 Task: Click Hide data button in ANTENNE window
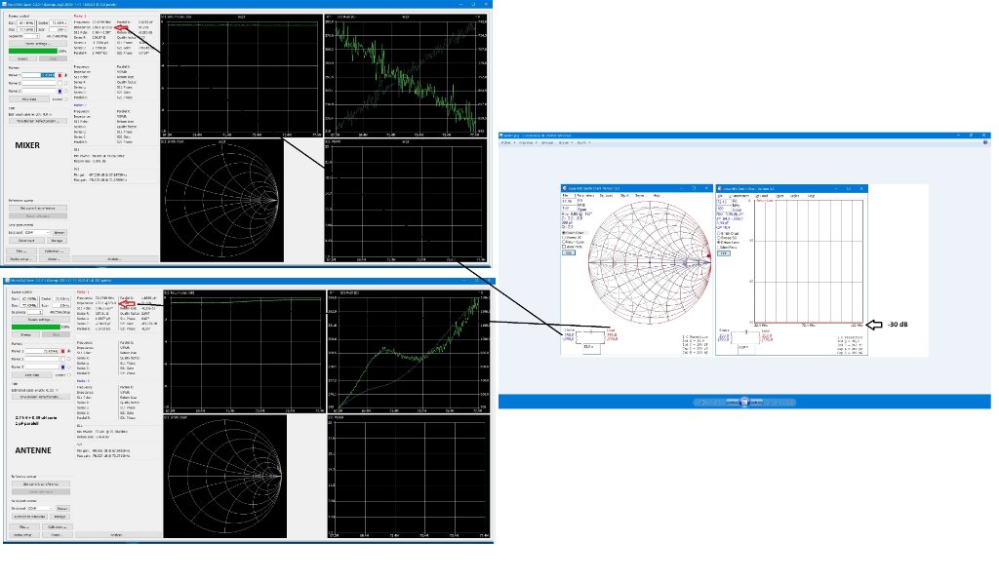(x=32, y=375)
